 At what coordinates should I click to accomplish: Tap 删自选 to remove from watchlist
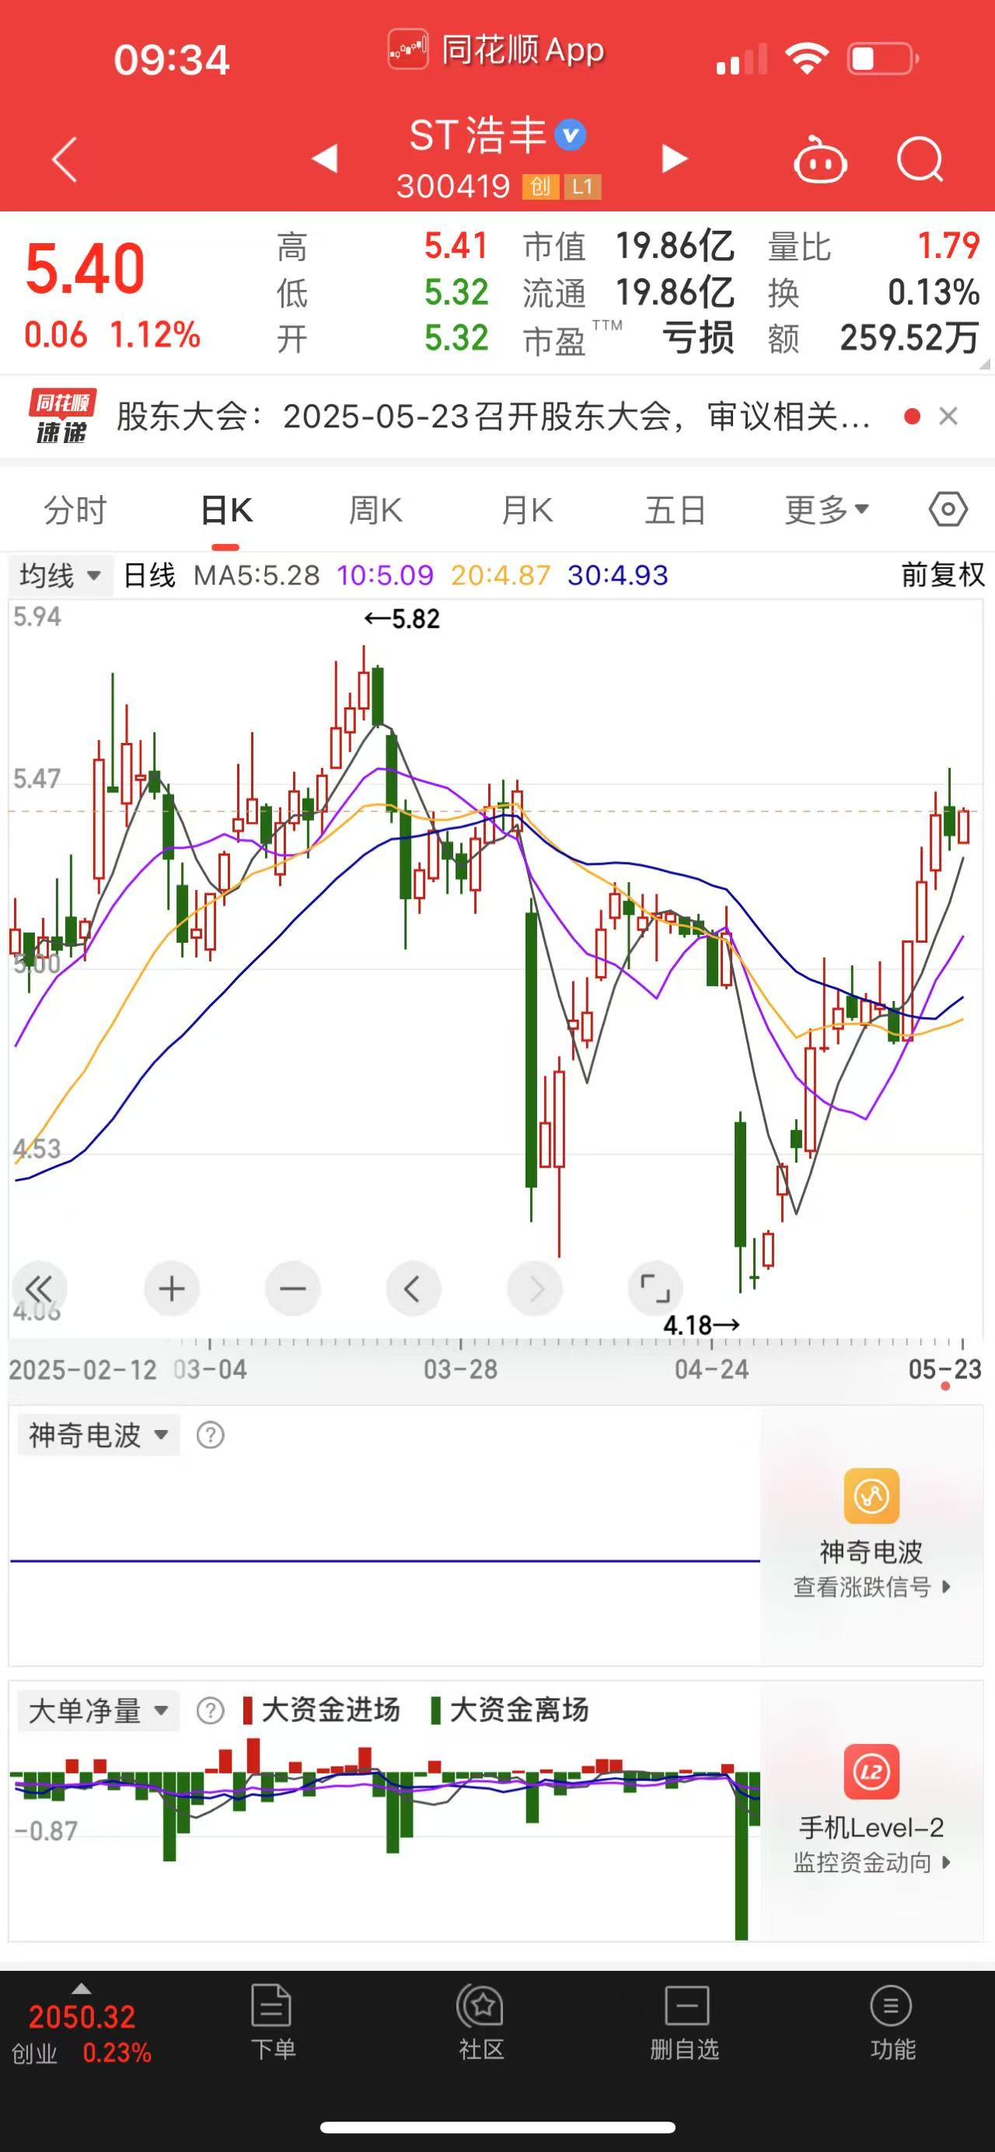[685, 2021]
